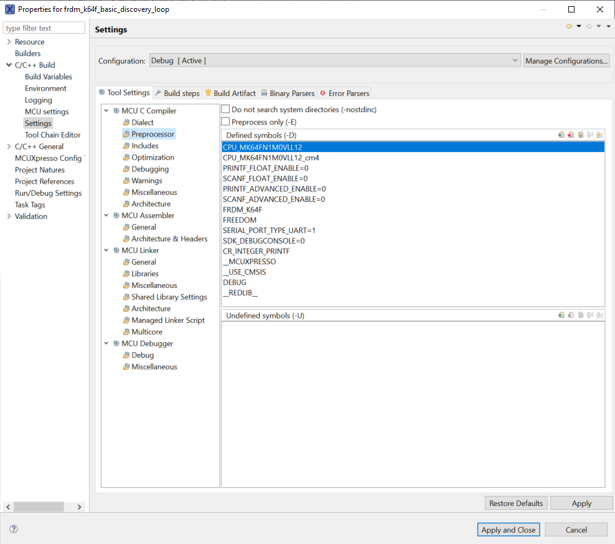The image size is (615, 544).
Task: Click Move Up icon in Defined symbols toolbar
Action: pos(590,135)
